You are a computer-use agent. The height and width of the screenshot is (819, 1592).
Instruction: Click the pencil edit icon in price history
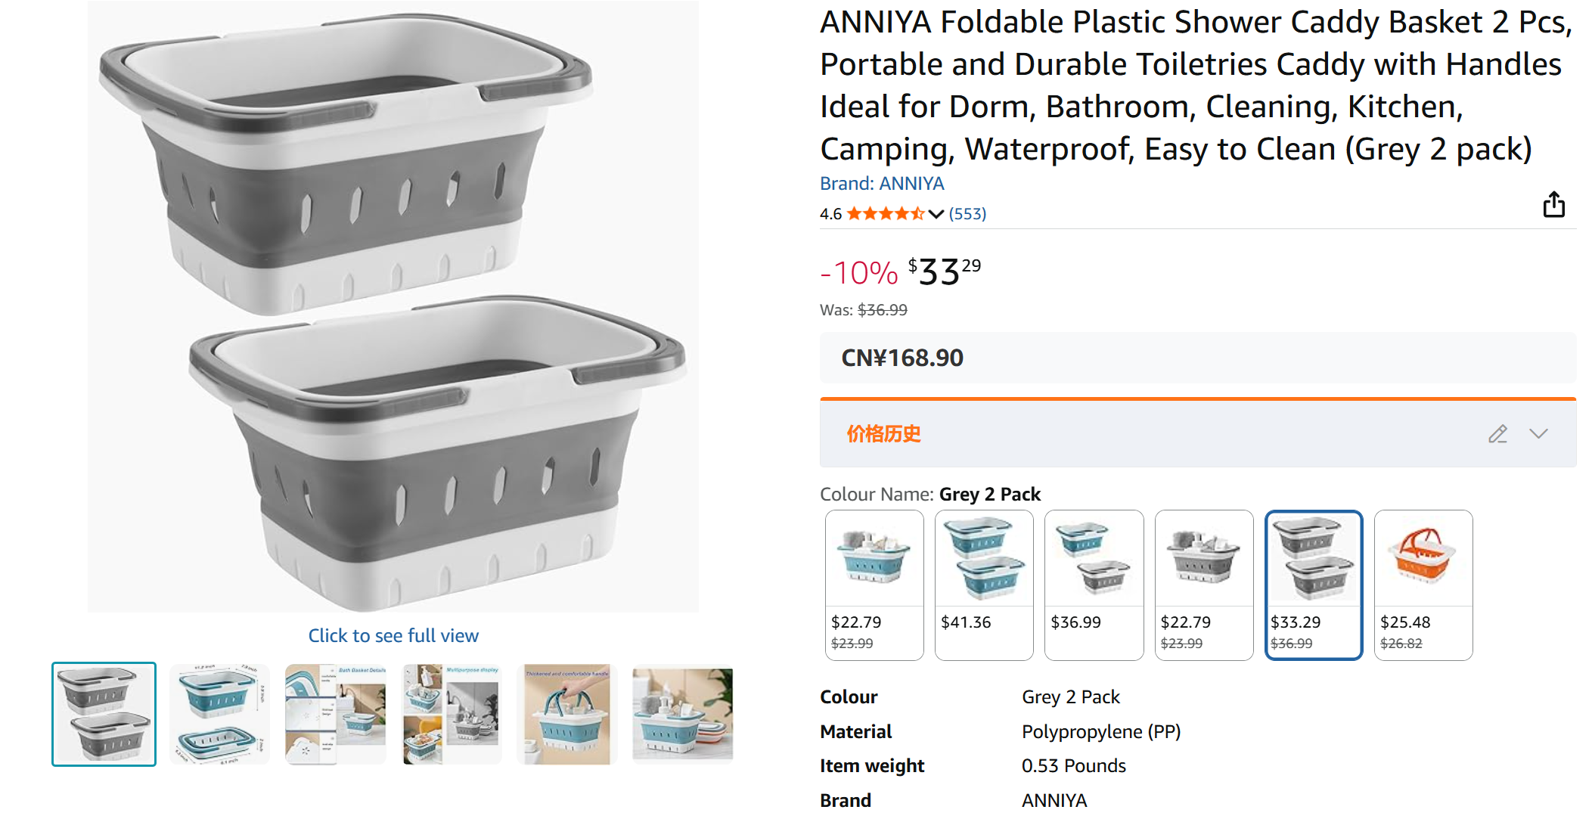point(1497,434)
